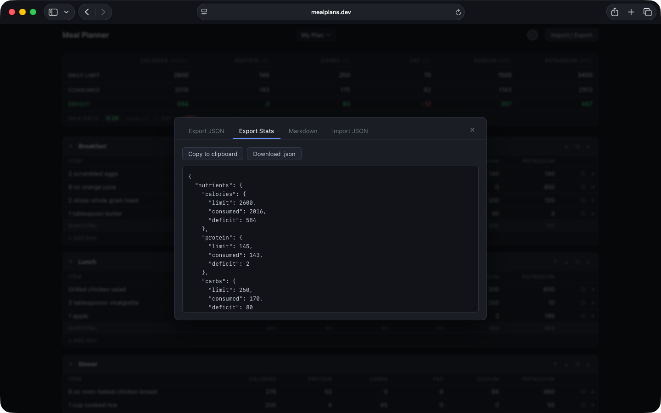Open the Share menu in Safari toolbar
661x413 pixels.
point(615,12)
